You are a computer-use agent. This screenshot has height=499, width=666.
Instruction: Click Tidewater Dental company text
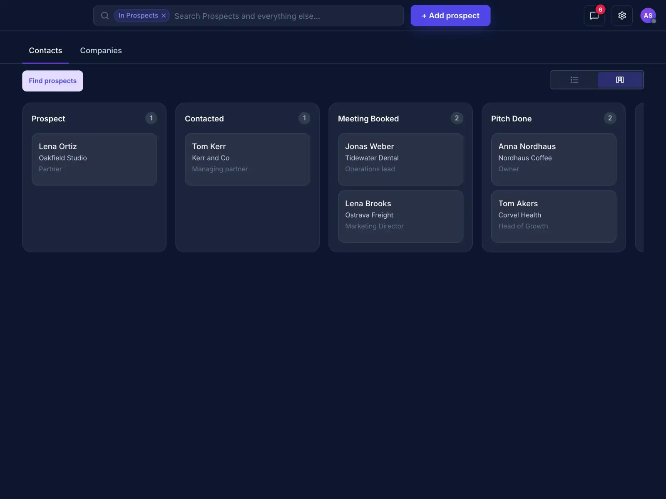click(x=372, y=158)
